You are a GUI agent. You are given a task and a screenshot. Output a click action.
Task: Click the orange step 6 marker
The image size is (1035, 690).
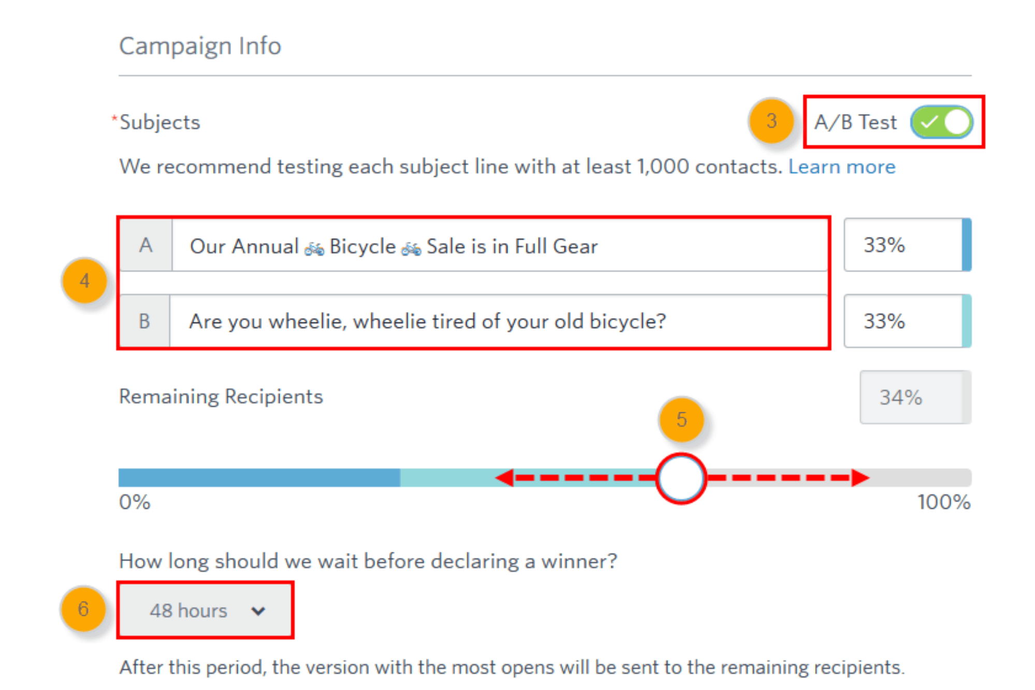pyautogui.click(x=83, y=609)
